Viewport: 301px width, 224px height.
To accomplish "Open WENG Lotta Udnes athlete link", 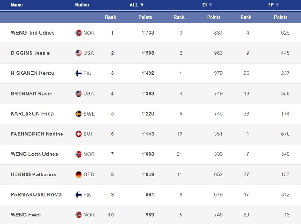I will click(34, 154).
